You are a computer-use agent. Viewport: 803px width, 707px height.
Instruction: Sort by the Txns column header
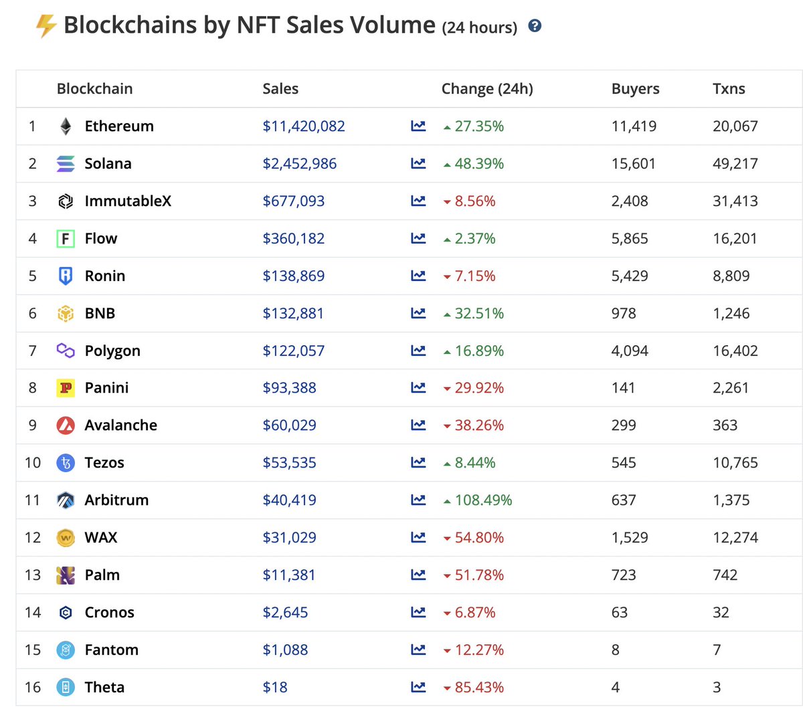(x=729, y=88)
